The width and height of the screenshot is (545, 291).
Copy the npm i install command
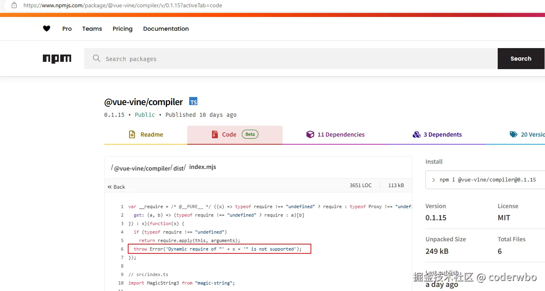[x=488, y=180]
